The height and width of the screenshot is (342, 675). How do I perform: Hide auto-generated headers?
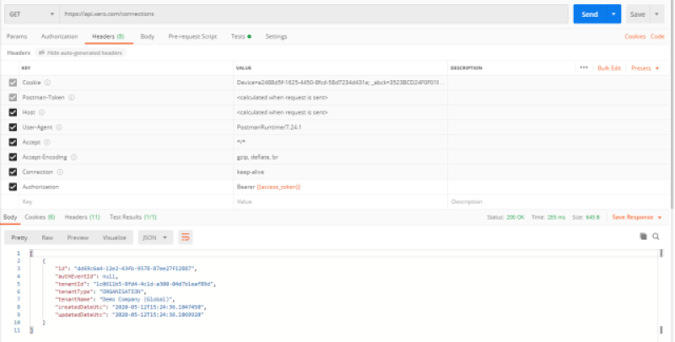pyautogui.click(x=80, y=53)
